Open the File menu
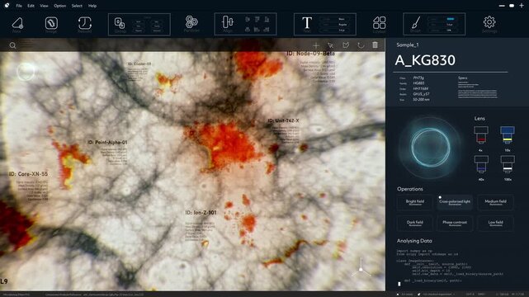Image resolution: width=529 pixels, height=297 pixels. (19, 6)
